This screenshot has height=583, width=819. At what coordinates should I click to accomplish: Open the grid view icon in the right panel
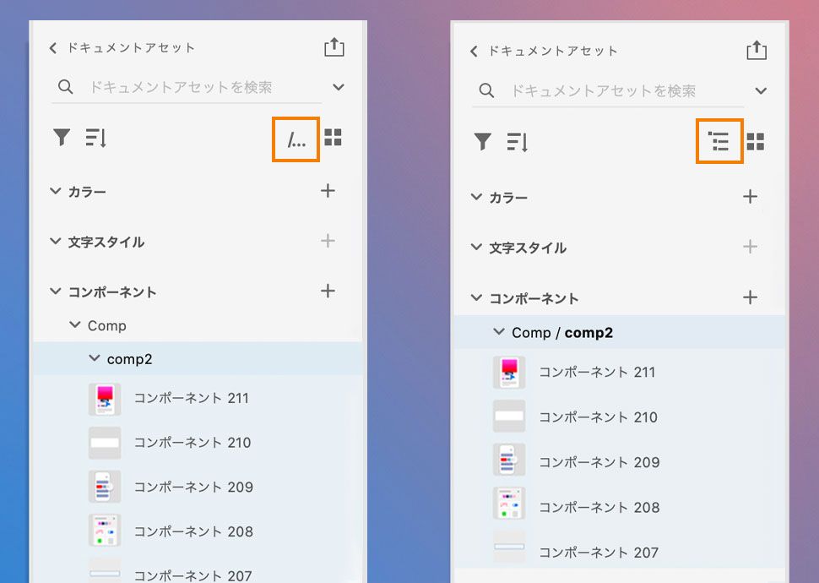point(756,142)
